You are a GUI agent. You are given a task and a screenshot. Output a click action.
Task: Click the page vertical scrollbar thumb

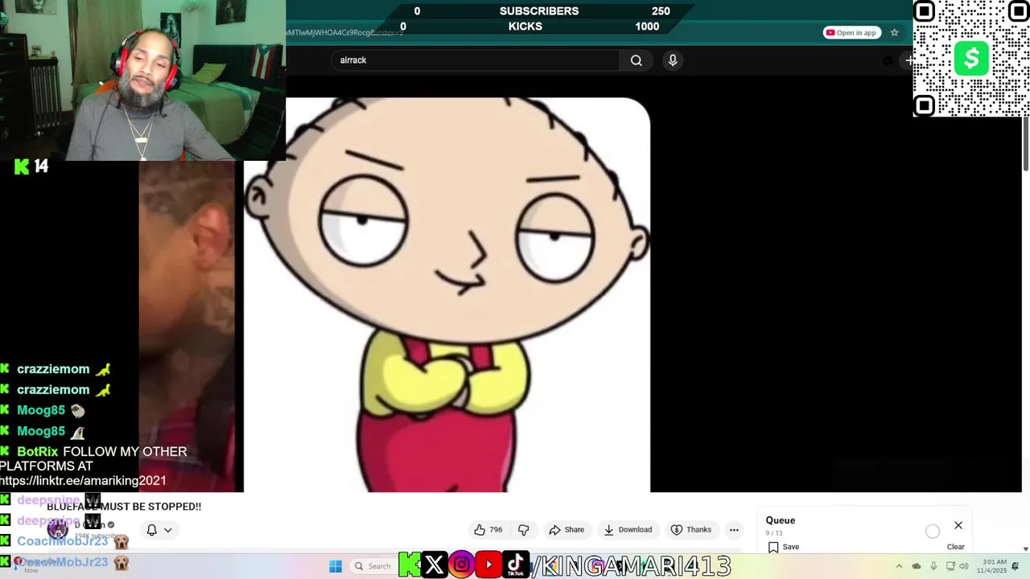[1025, 143]
